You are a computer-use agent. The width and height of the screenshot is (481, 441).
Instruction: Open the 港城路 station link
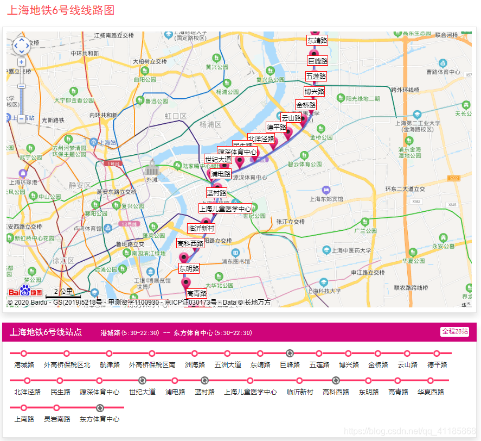tap(24, 365)
